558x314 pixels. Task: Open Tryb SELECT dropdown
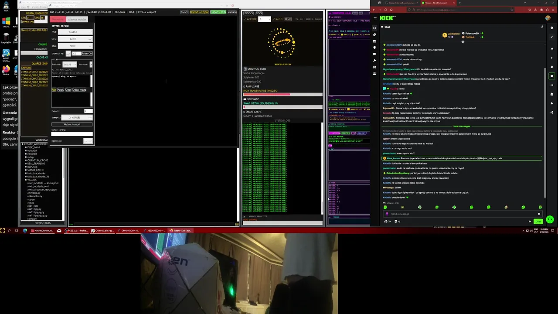point(75,32)
